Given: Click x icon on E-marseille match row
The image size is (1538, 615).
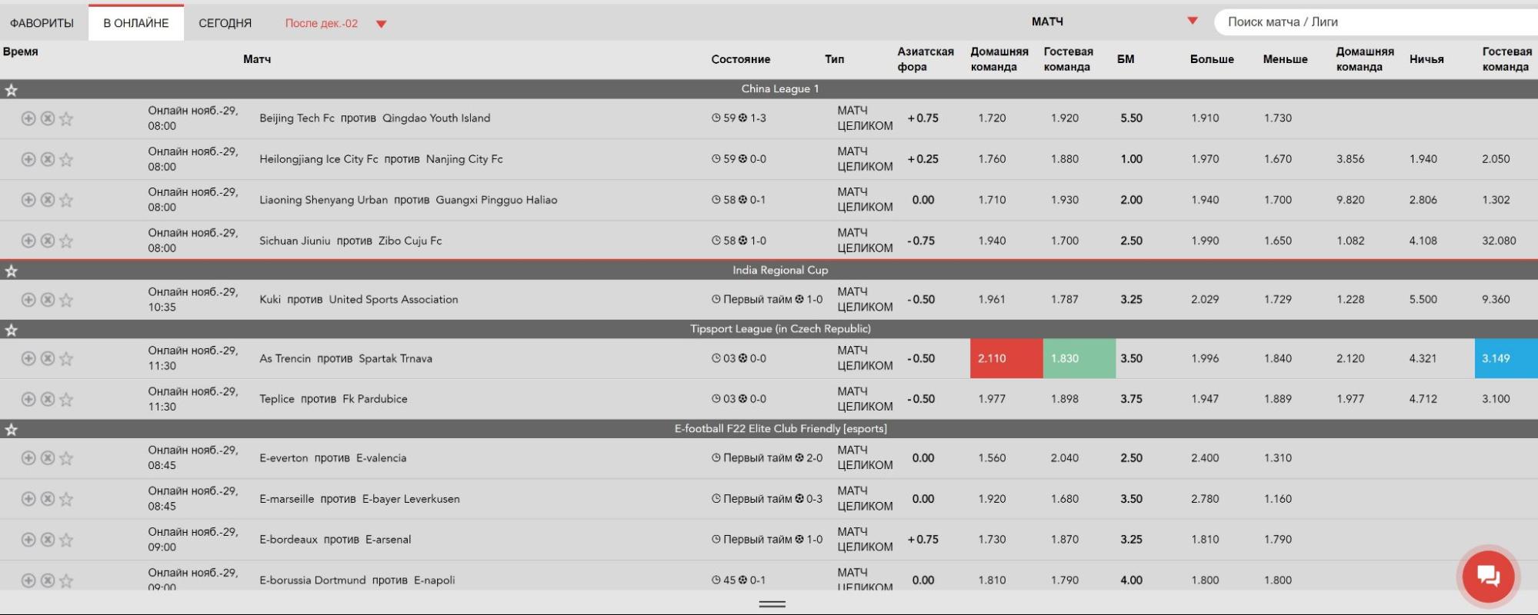Looking at the screenshot, I should tap(48, 499).
